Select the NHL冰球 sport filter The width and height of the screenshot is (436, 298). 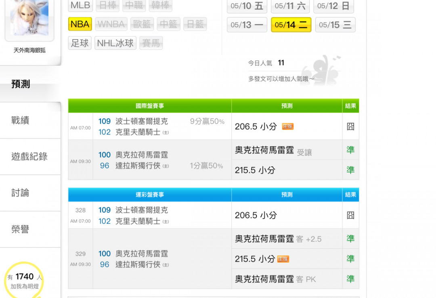click(115, 43)
